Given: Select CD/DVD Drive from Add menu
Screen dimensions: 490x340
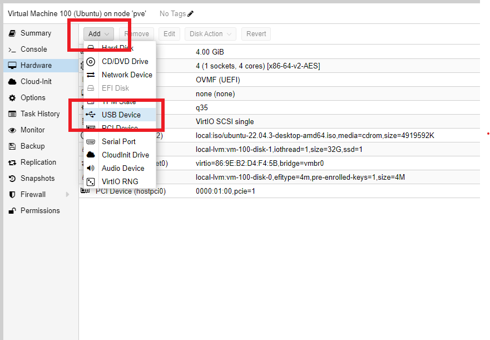Looking at the screenshot, I should pyautogui.click(x=120, y=62).
